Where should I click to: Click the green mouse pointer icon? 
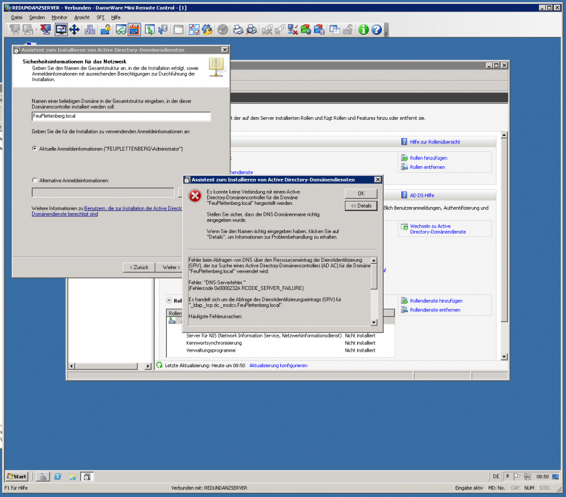pos(149,30)
